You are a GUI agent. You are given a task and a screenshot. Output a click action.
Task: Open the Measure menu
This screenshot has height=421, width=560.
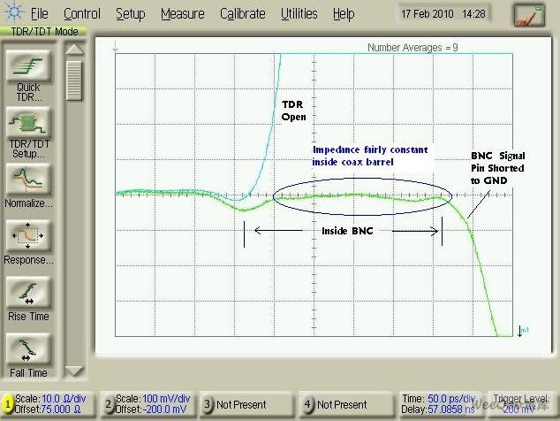[182, 14]
